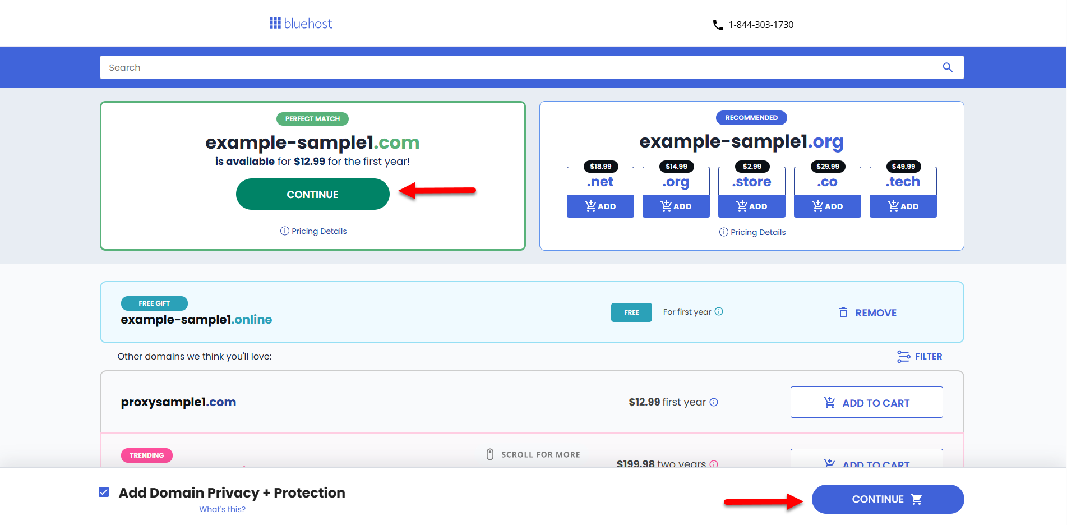The height and width of the screenshot is (525, 1067).
Task: Click the example-sample1.online domain name
Action: click(196, 320)
